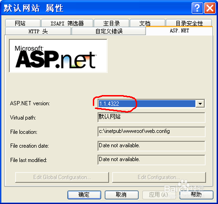Click the help question mark icon
Screen dimensions: 218x204
coord(197,8)
